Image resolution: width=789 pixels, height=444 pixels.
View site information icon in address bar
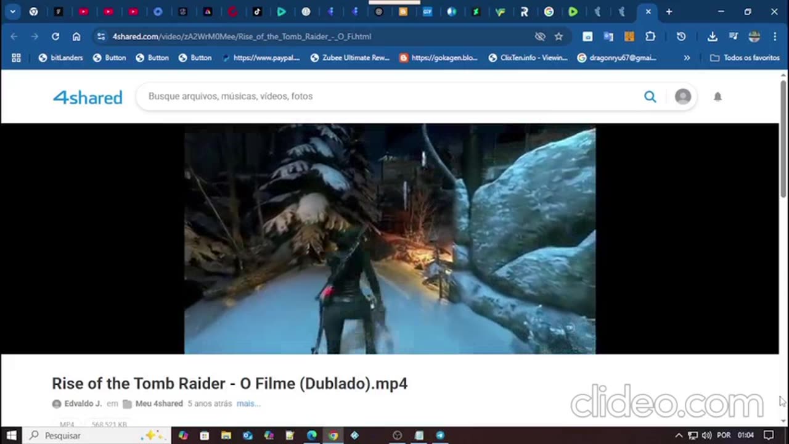pos(101,36)
